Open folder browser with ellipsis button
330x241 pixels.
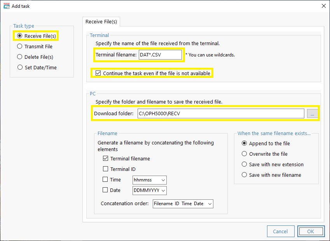click(x=313, y=114)
